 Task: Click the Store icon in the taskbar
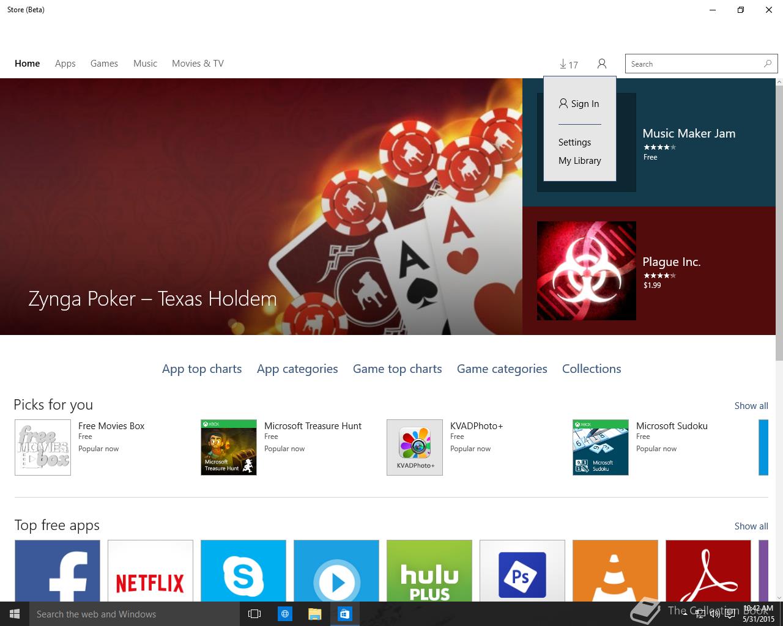344,614
